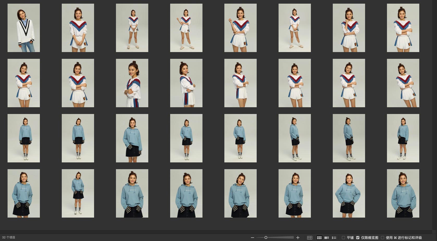This screenshot has width=437, height=241.
Task: Click the lock thumbnail grid icon
Action: pos(310,238)
